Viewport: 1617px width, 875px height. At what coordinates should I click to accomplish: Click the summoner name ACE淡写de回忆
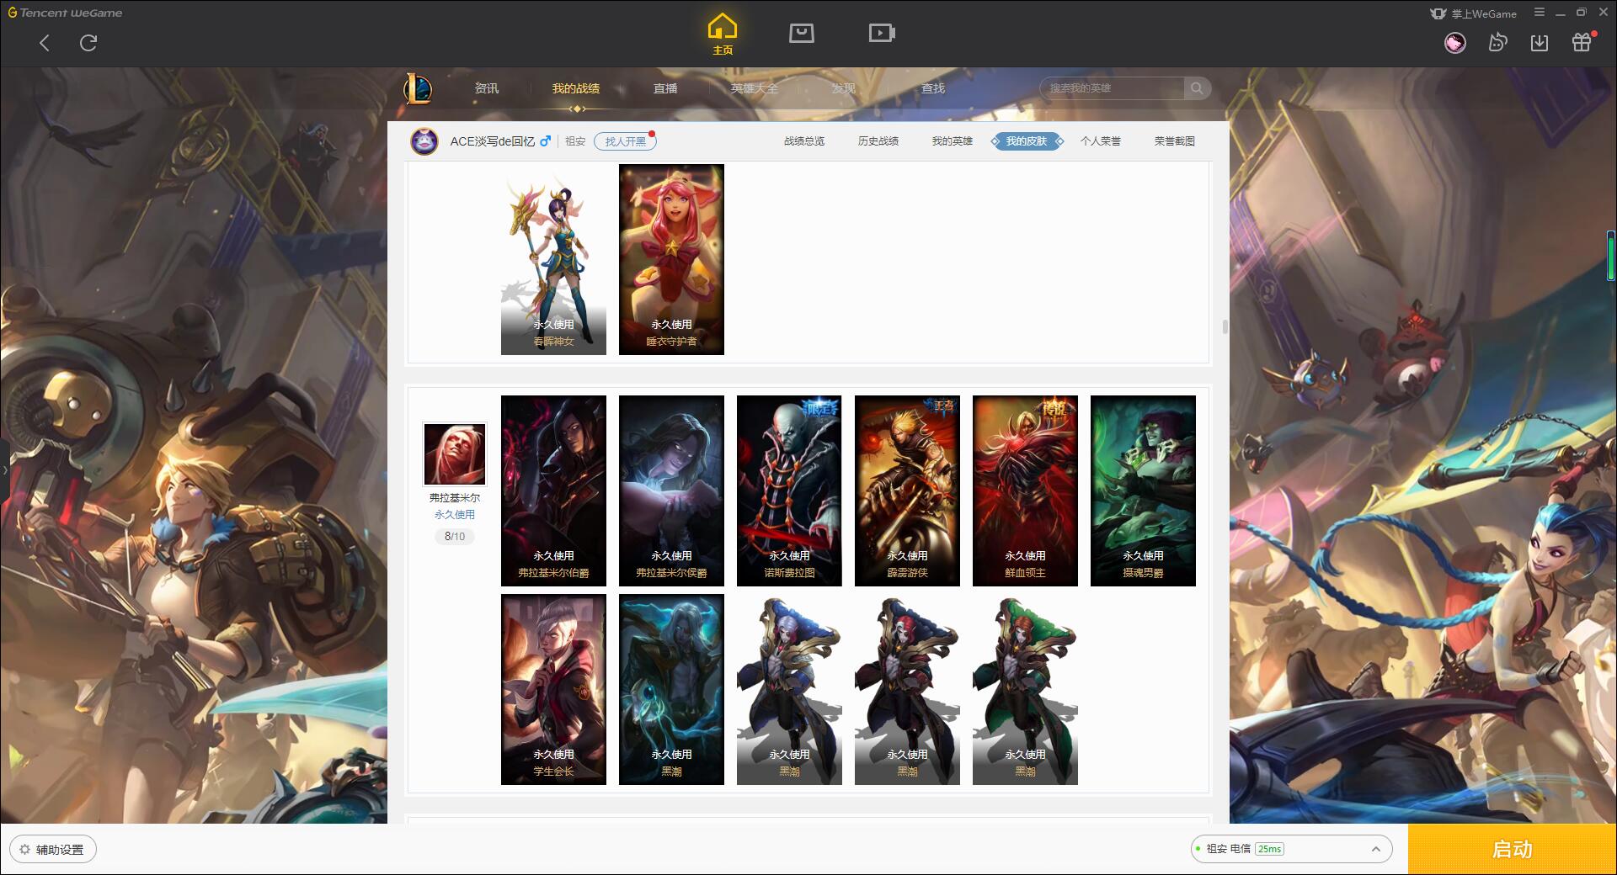click(493, 141)
